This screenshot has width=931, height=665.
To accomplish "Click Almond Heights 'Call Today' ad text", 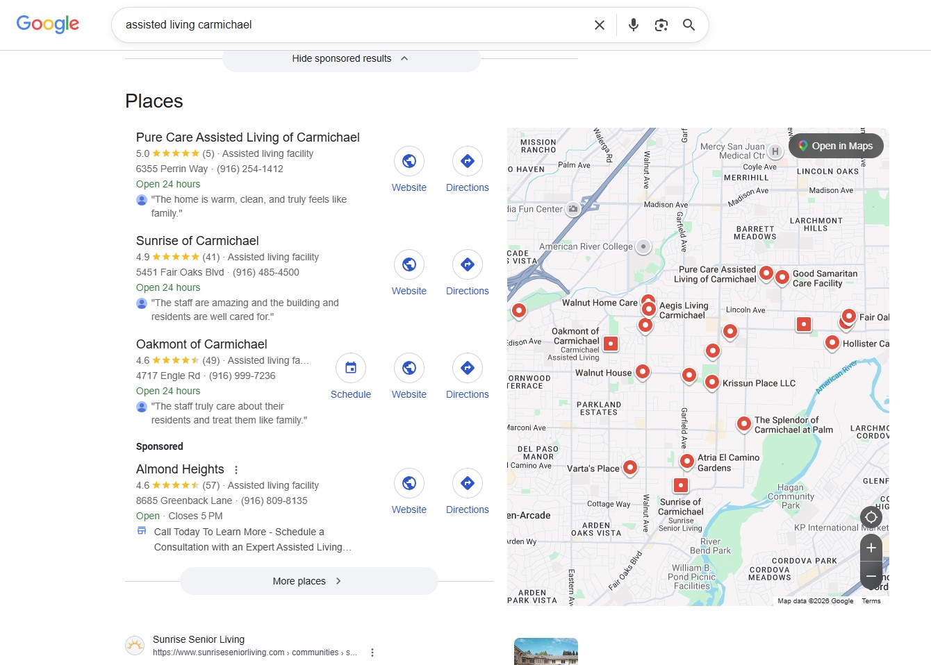I will click(253, 539).
